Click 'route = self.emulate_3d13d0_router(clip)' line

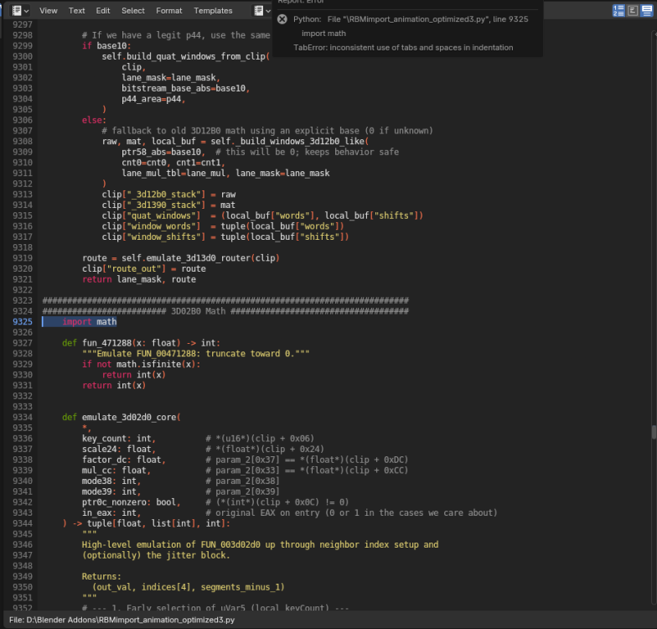point(181,258)
